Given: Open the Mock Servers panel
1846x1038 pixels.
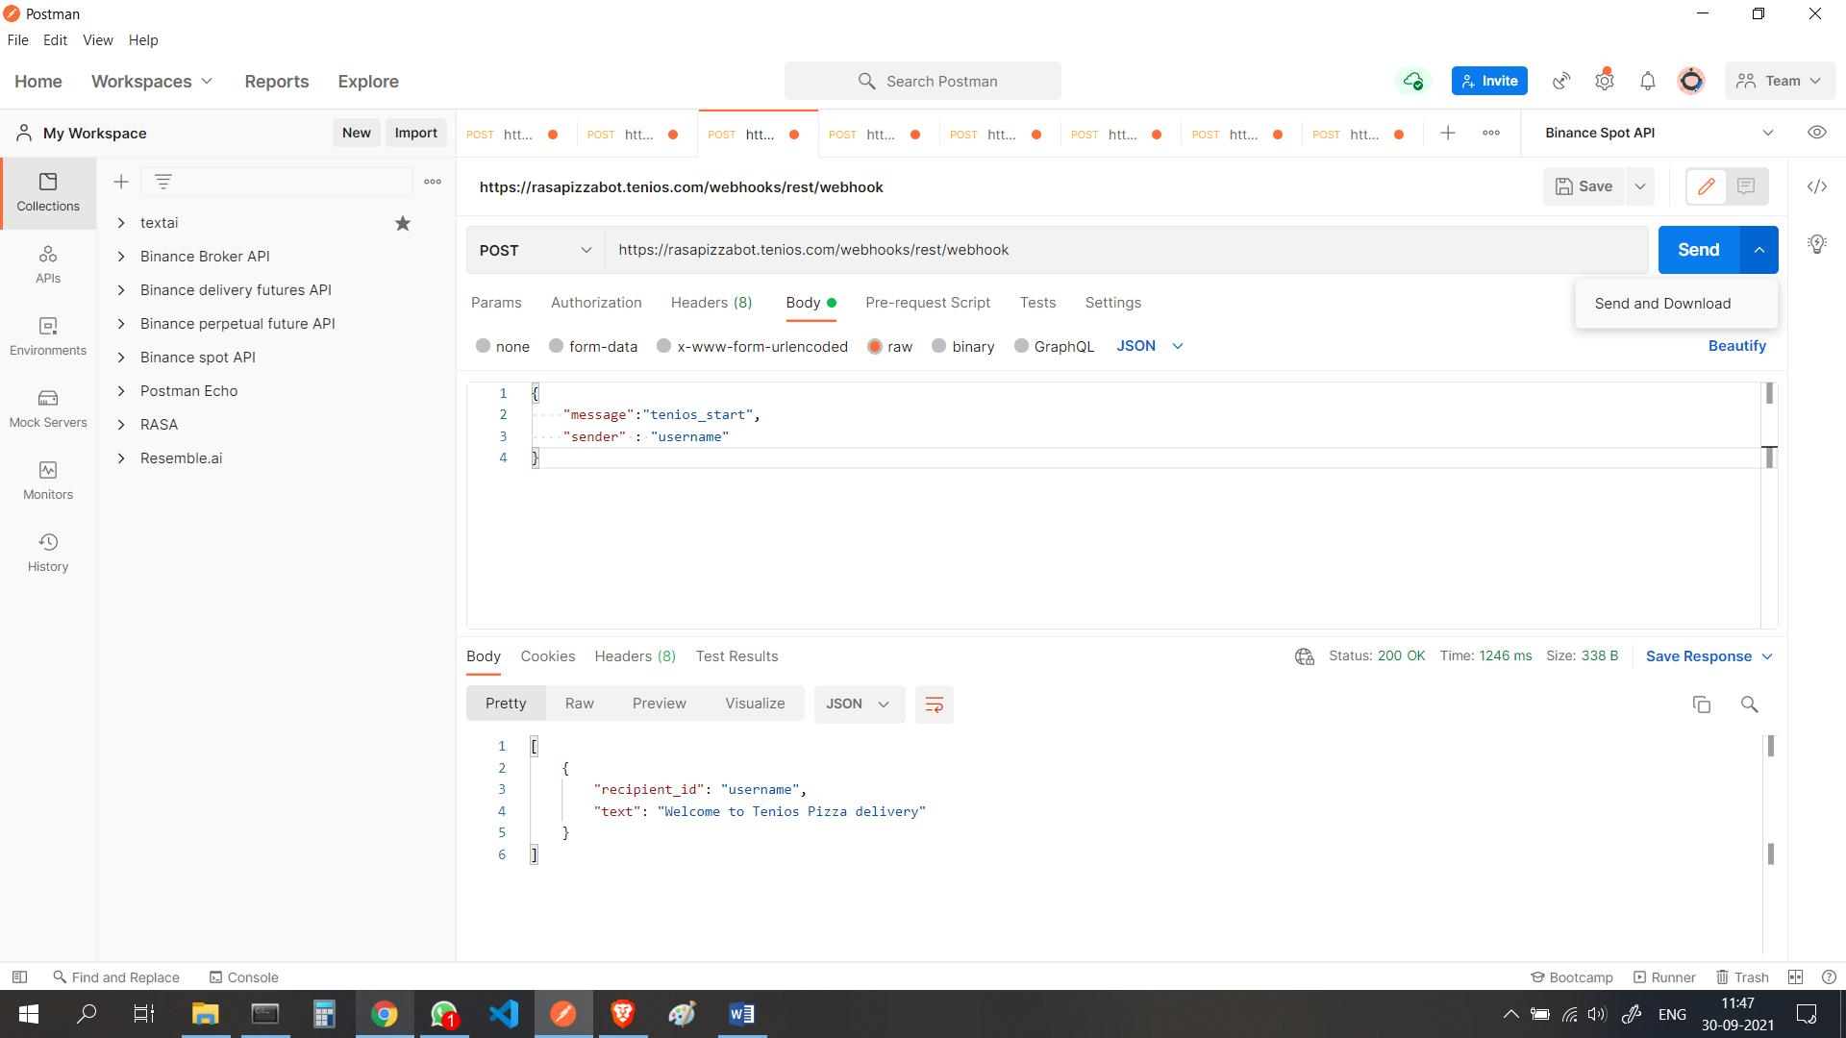Looking at the screenshot, I should pyautogui.click(x=48, y=408).
